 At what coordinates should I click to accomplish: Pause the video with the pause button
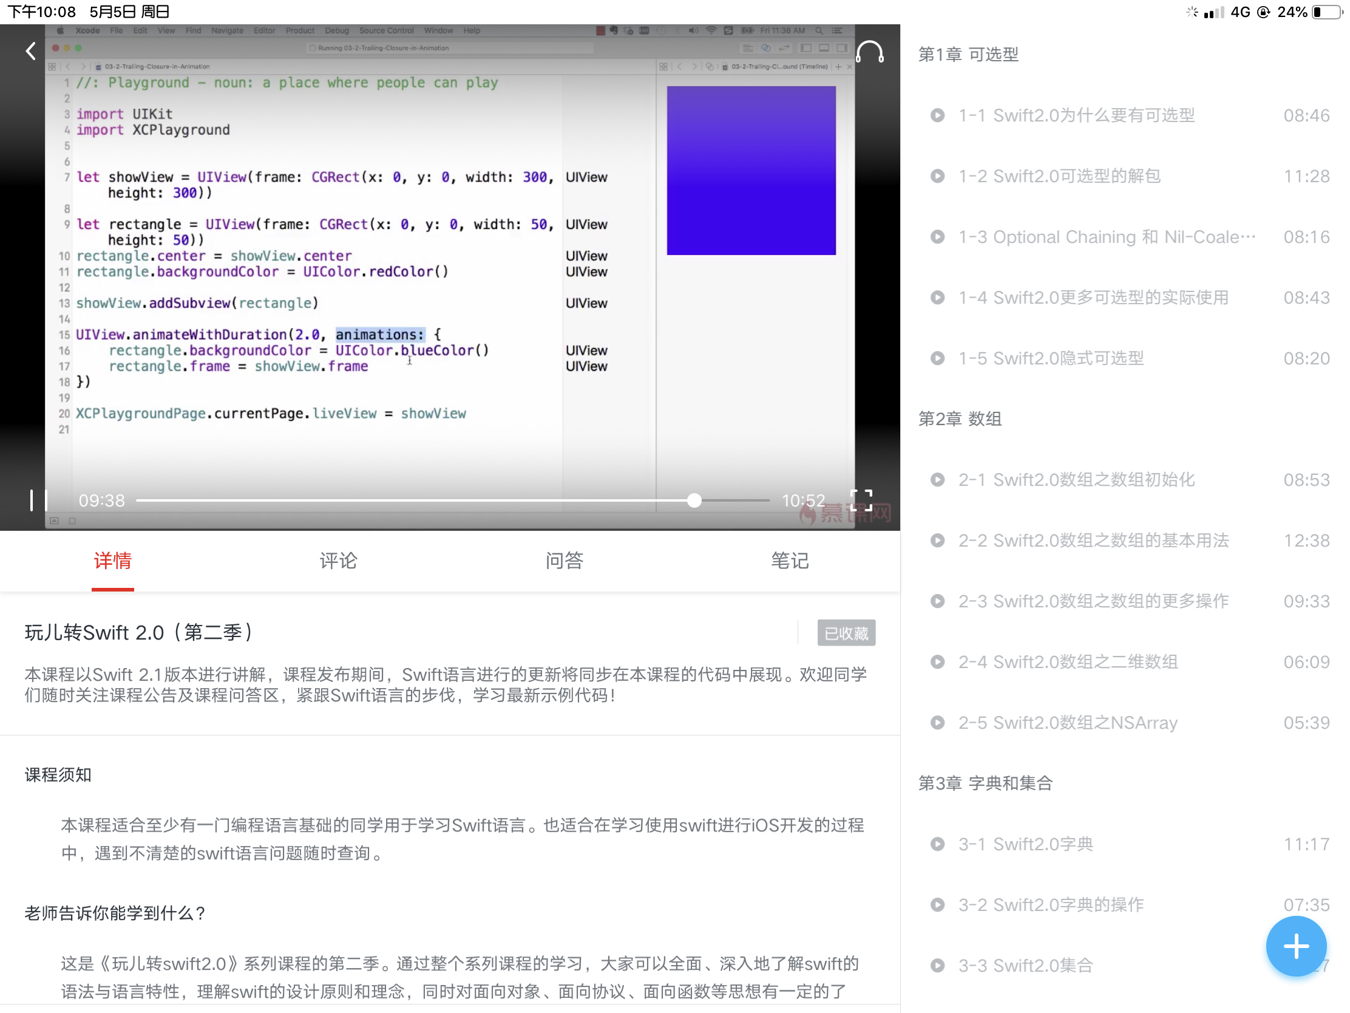coord(38,500)
